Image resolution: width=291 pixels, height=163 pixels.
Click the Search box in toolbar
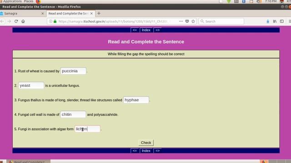coord(221,21)
